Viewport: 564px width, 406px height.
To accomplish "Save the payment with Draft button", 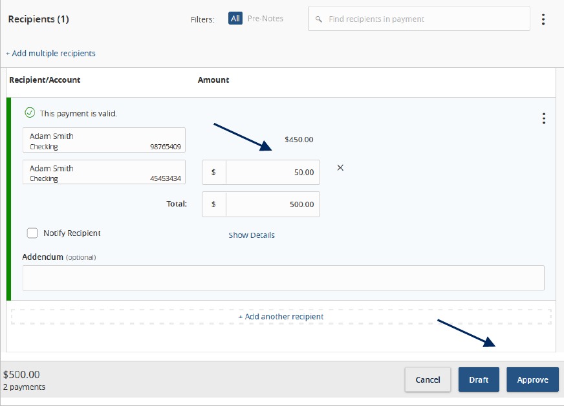I will tap(479, 379).
